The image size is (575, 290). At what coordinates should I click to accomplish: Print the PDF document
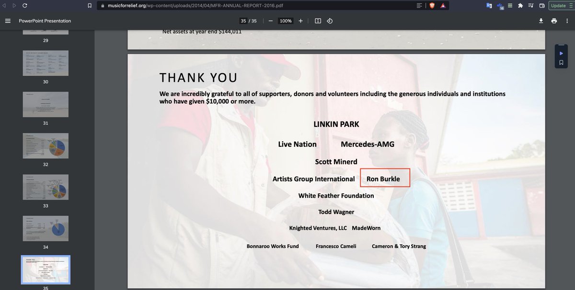click(x=554, y=21)
